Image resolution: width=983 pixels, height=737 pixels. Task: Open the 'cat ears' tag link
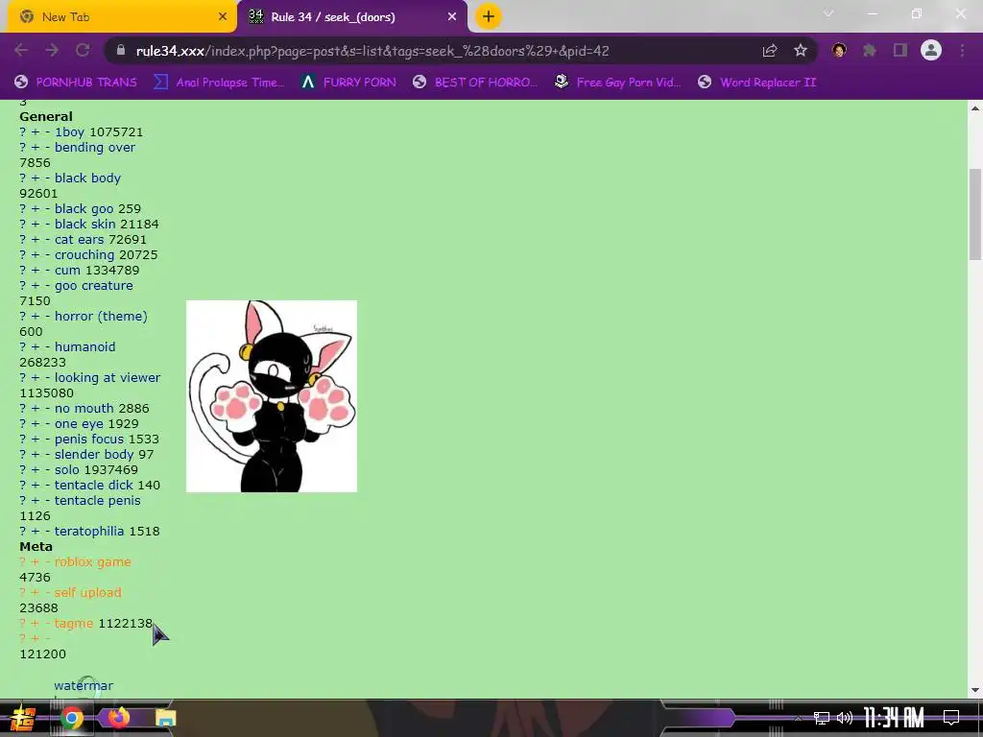(x=79, y=239)
